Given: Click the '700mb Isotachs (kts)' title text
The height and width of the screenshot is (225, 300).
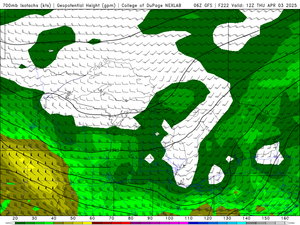Looking at the screenshot, I should [27, 6].
